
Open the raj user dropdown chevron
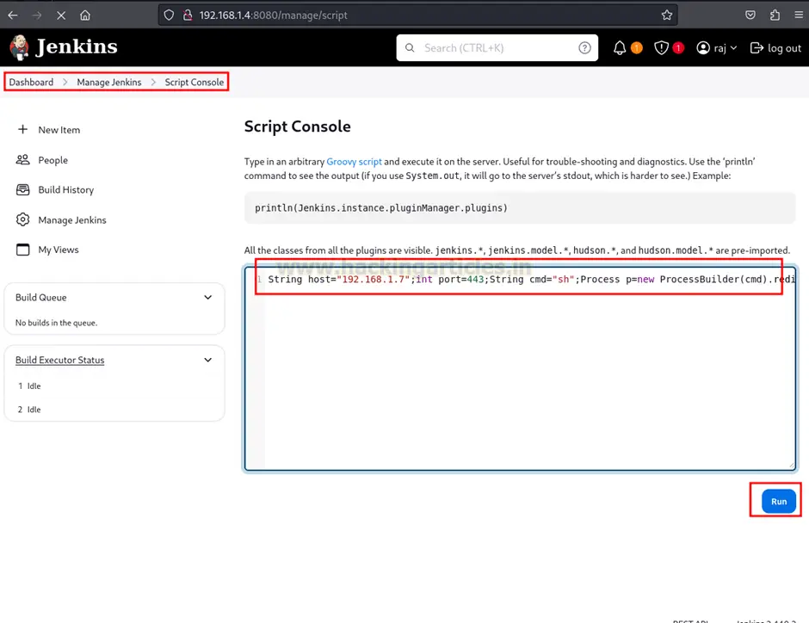click(x=733, y=48)
